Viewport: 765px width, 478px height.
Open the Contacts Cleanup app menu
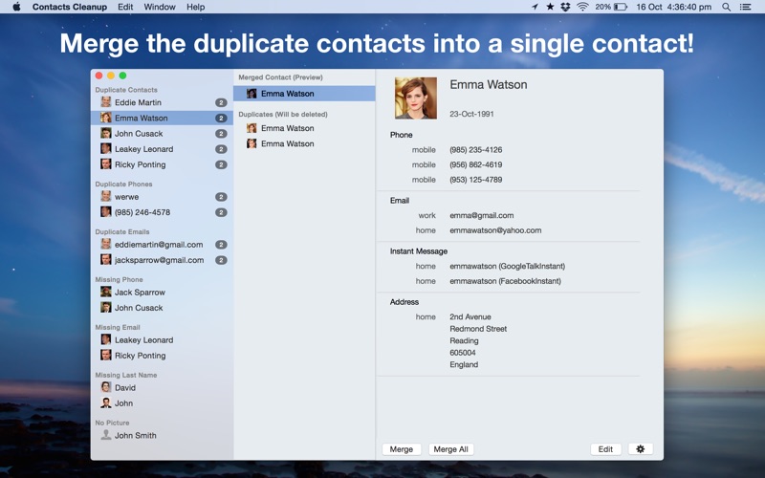tap(69, 7)
